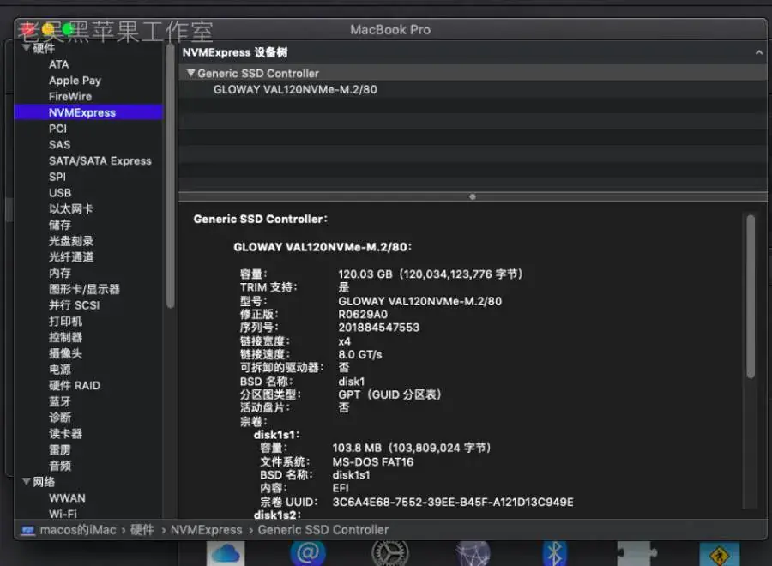Select 光纤通道 in the sidebar
Image resolution: width=772 pixels, height=566 pixels.
pos(71,257)
